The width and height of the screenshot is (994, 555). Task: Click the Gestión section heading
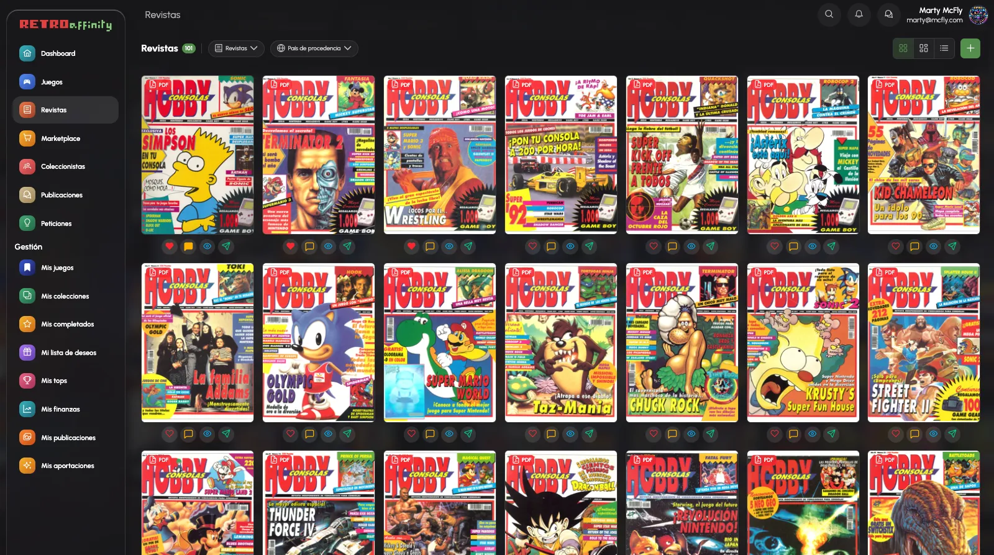29,247
